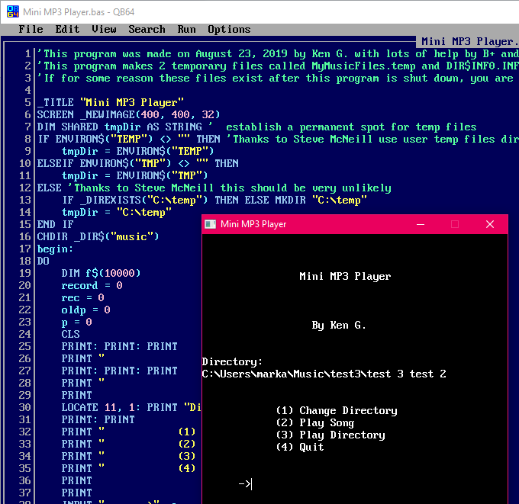The height and width of the screenshot is (504, 519).
Task: Click 'oldp = 0' on line 22
Action: coord(85,310)
